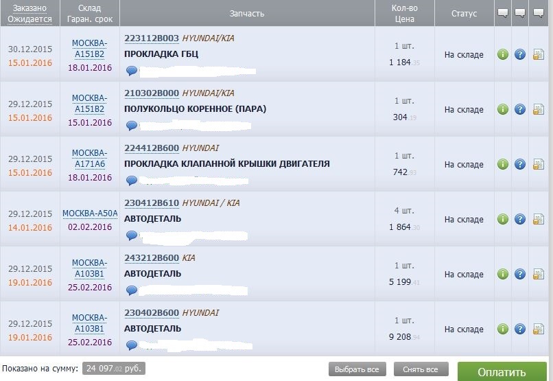Image resolution: width=553 pixels, height=381 pixels.
Task: Click comment bubble under part 230412B610
Action: pos(132,235)
